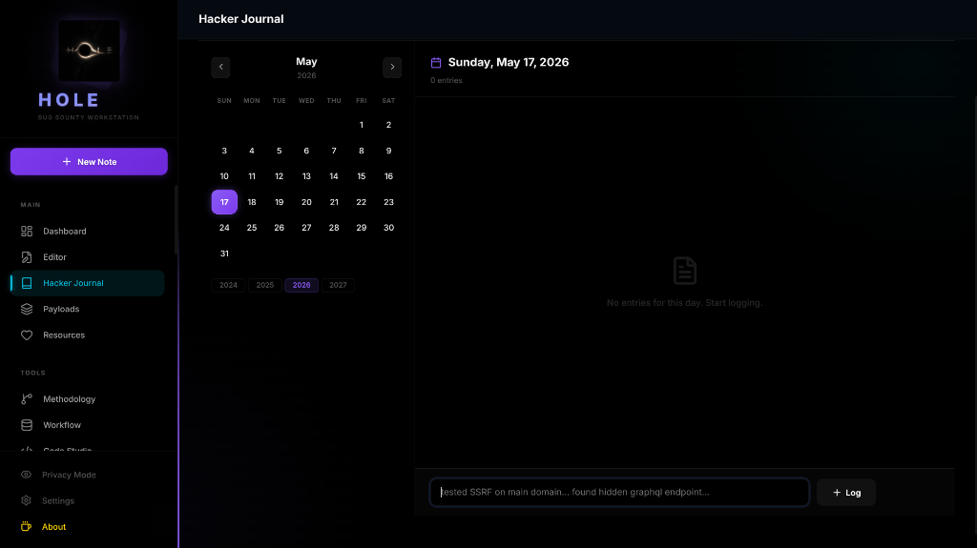Choose May 30 on the calendar

pyautogui.click(x=389, y=228)
